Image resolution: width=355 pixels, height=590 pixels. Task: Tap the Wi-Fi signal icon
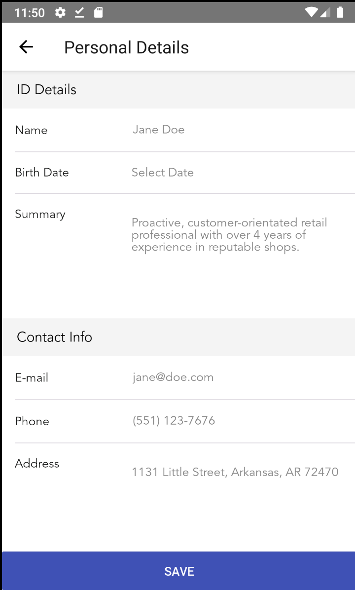(x=312, y=12)
